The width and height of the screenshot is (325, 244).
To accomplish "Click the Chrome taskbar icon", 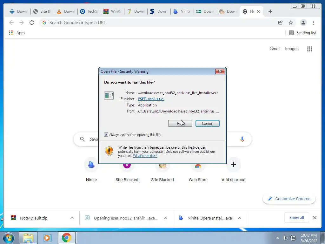I will tap(67, 238).
